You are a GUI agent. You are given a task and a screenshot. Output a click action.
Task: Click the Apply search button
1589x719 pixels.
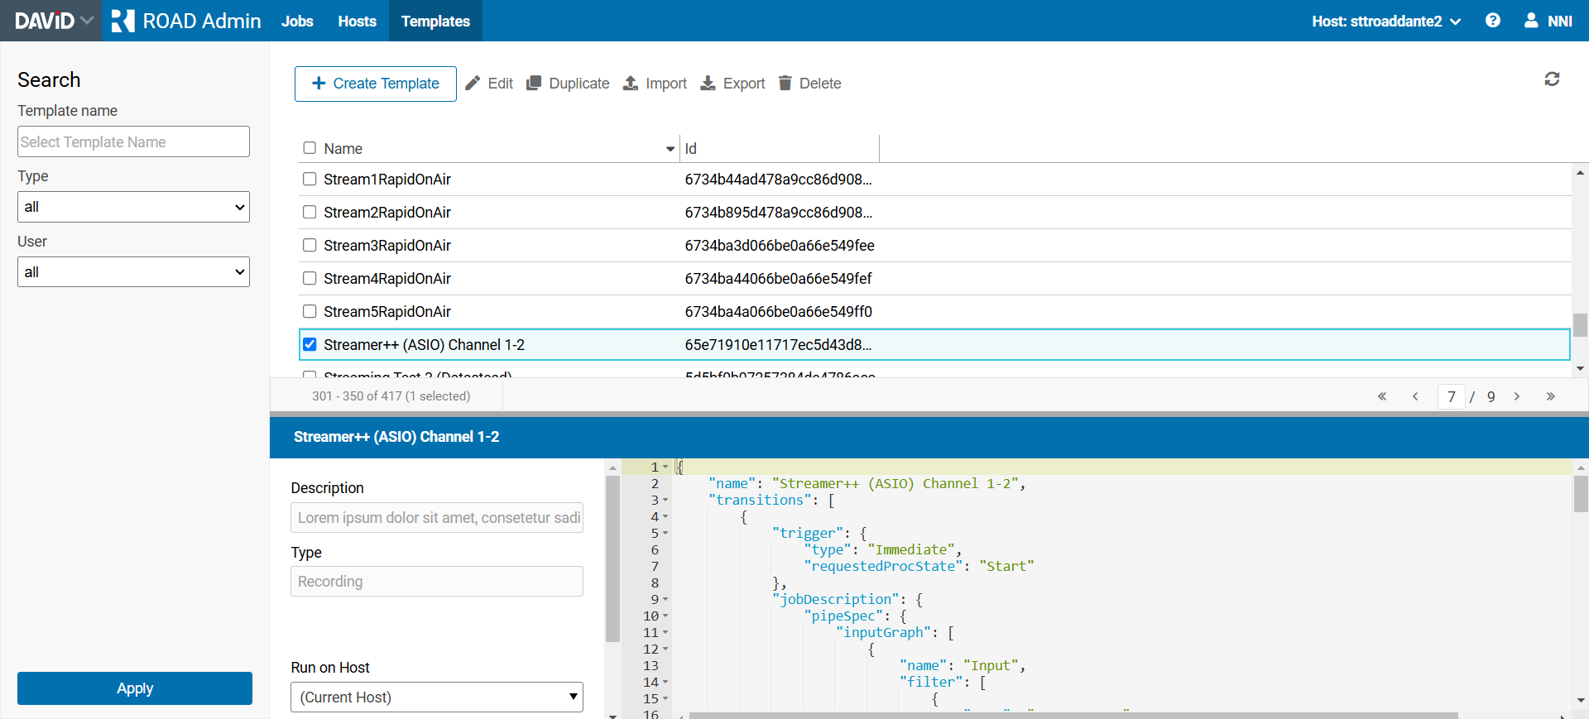[x=134, y=688]
